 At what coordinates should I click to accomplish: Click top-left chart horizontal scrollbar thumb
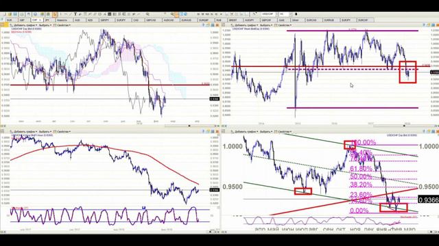point(189,126)
